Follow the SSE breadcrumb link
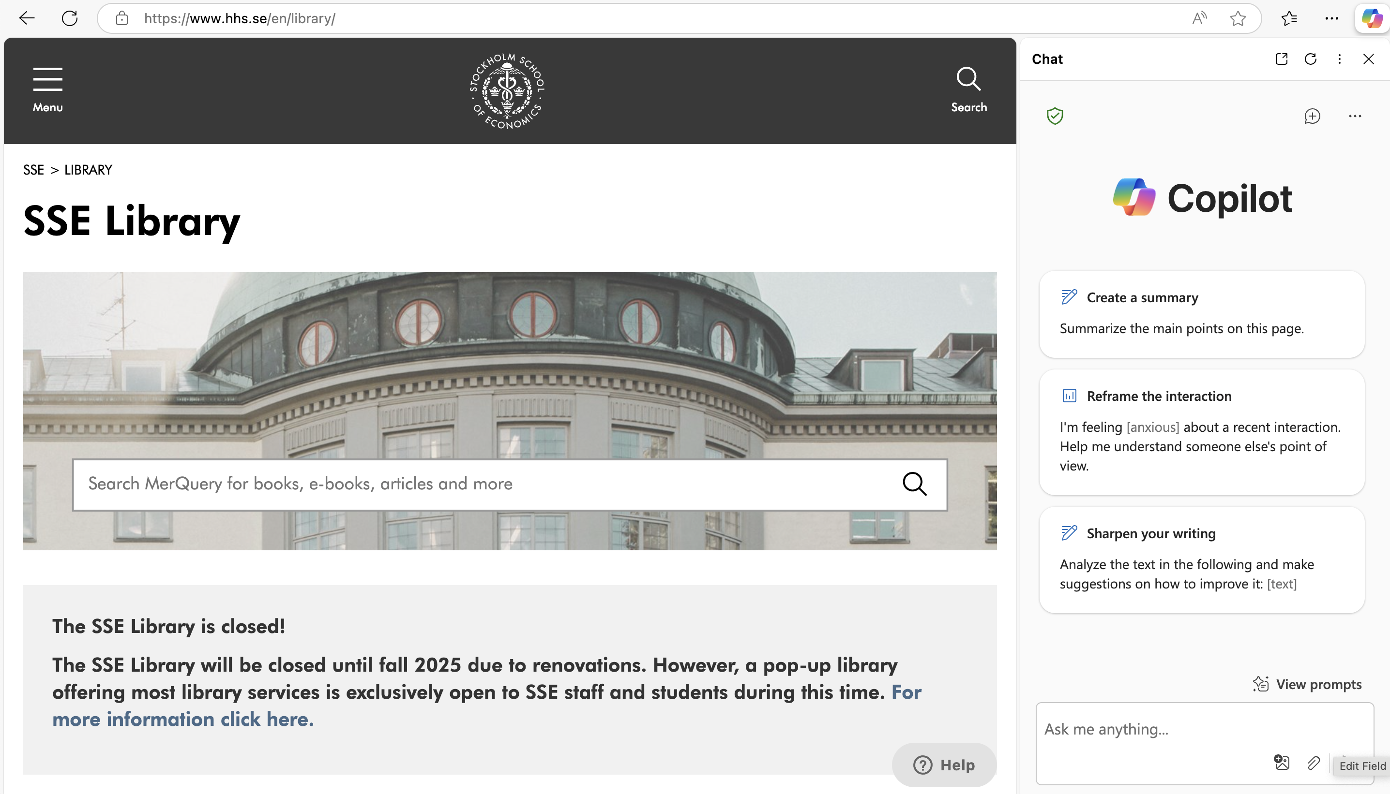The image size is (1390, 794). (33, 170)
